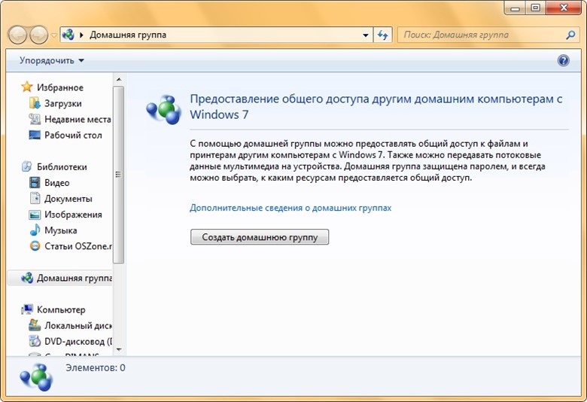Click the large HomeGroup spheres icon
This screenshot has height=402, width=587.
[x=163, y=109]
